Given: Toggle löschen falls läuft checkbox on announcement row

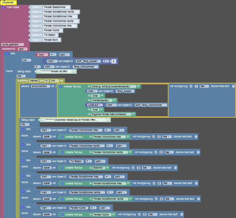Looking at the screenshot, I should point(234,86).
